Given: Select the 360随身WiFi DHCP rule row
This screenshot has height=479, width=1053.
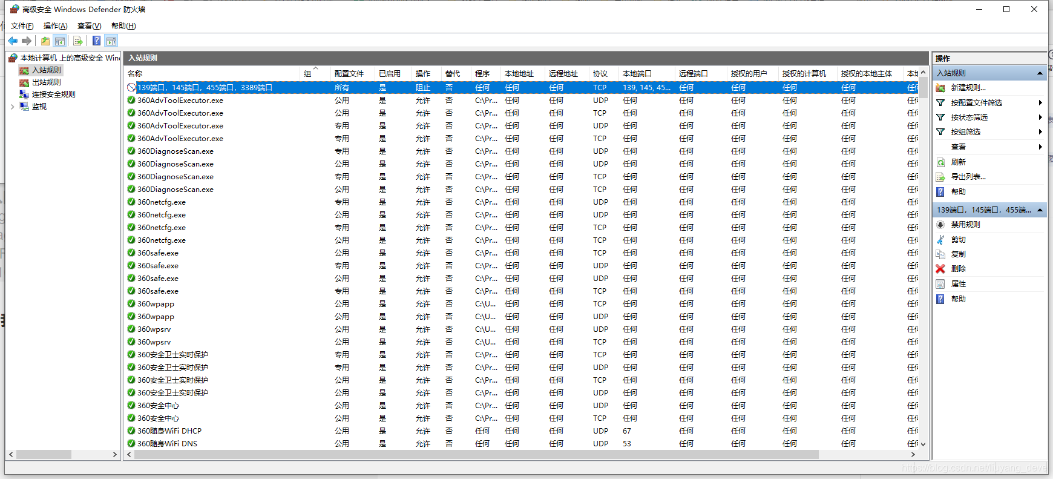Looking at the screenshot, I should coord(522,431).
